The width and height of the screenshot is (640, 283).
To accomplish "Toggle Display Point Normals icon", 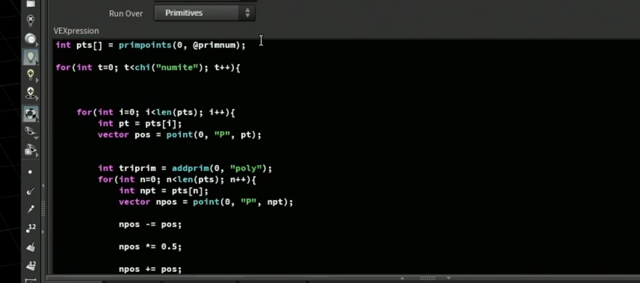I will [31, 191].
